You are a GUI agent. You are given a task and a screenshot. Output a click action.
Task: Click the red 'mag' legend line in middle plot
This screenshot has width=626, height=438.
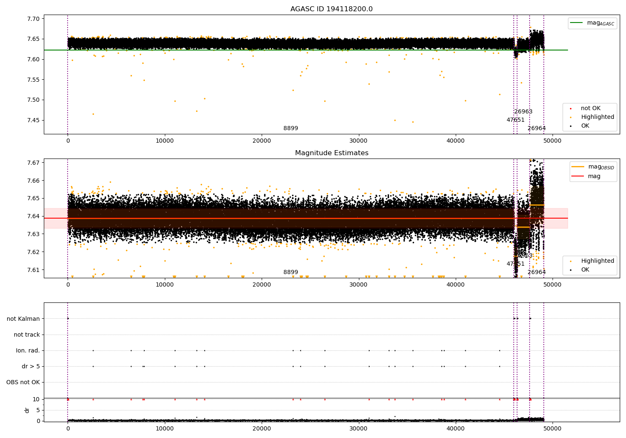(x=578, y=176)
